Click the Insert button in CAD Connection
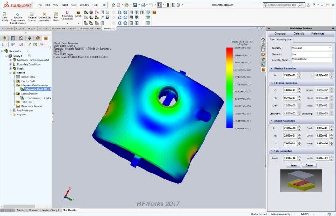 293,165
